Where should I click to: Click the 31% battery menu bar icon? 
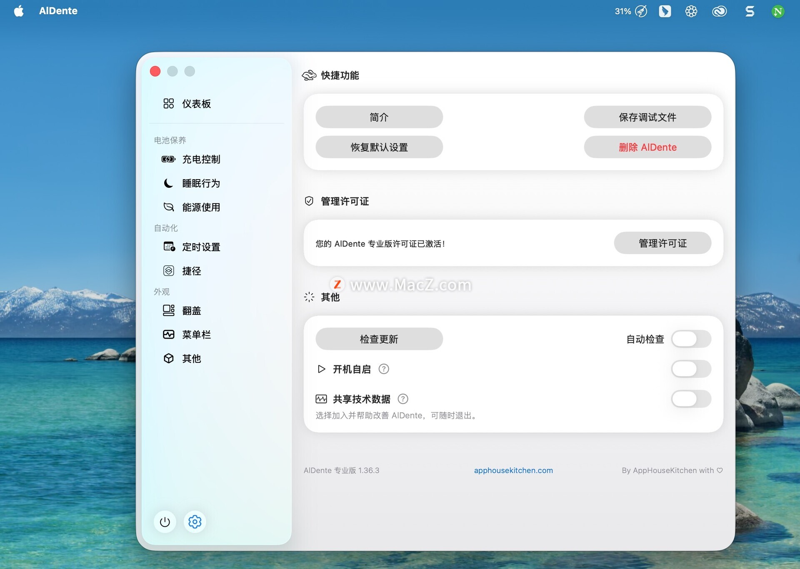coord(630,11)
